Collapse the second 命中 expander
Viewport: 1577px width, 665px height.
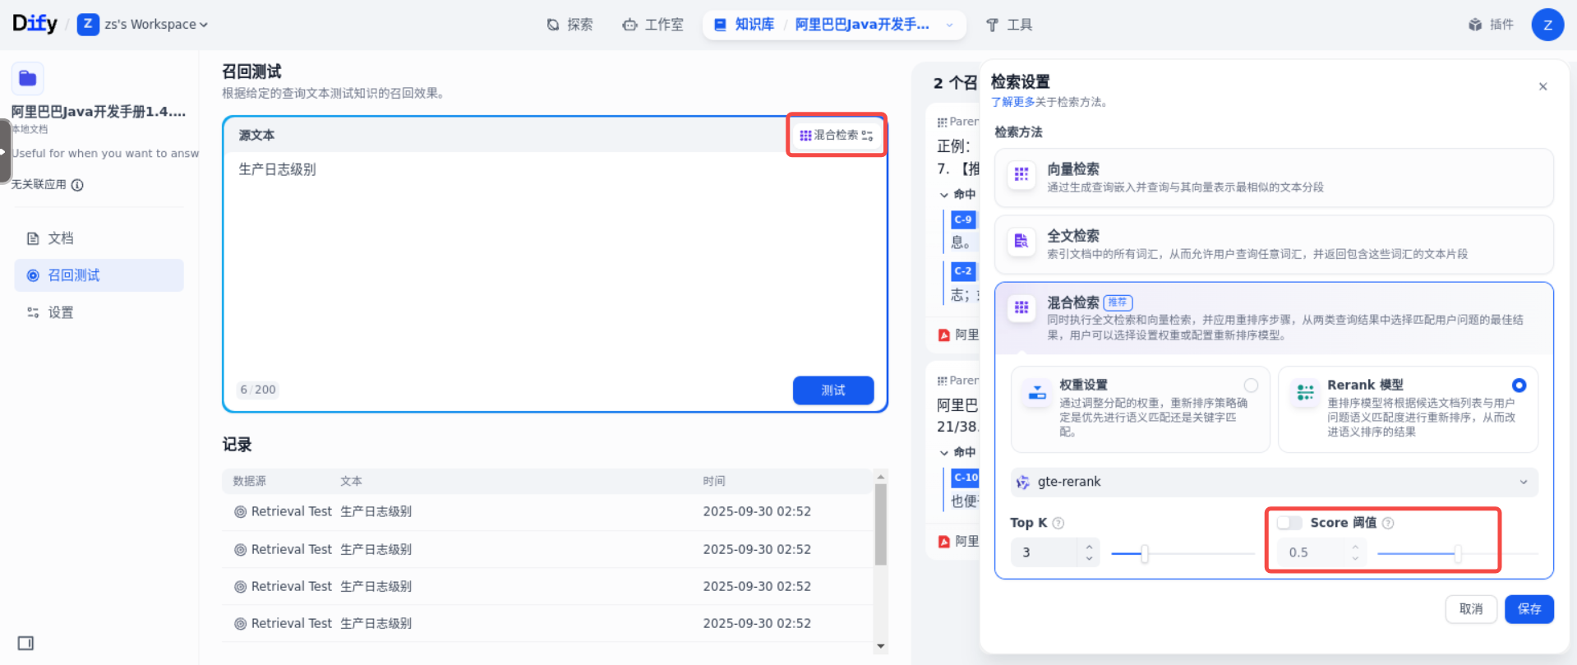944,452
